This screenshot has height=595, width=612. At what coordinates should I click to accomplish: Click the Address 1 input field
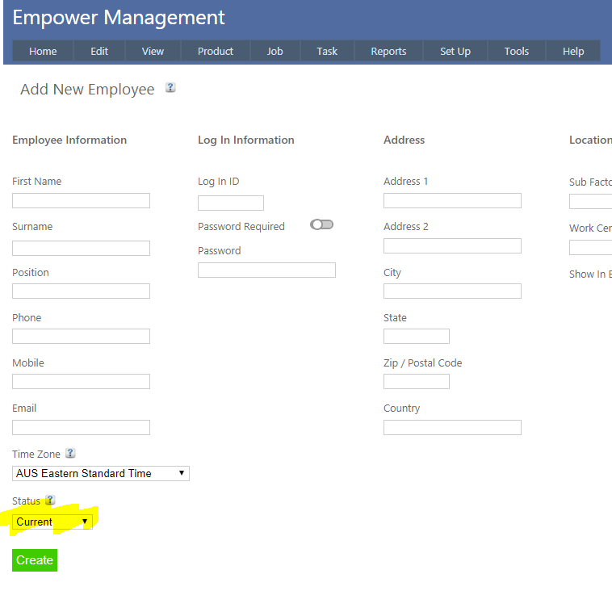pyautogui.click(x=452, y=201)
